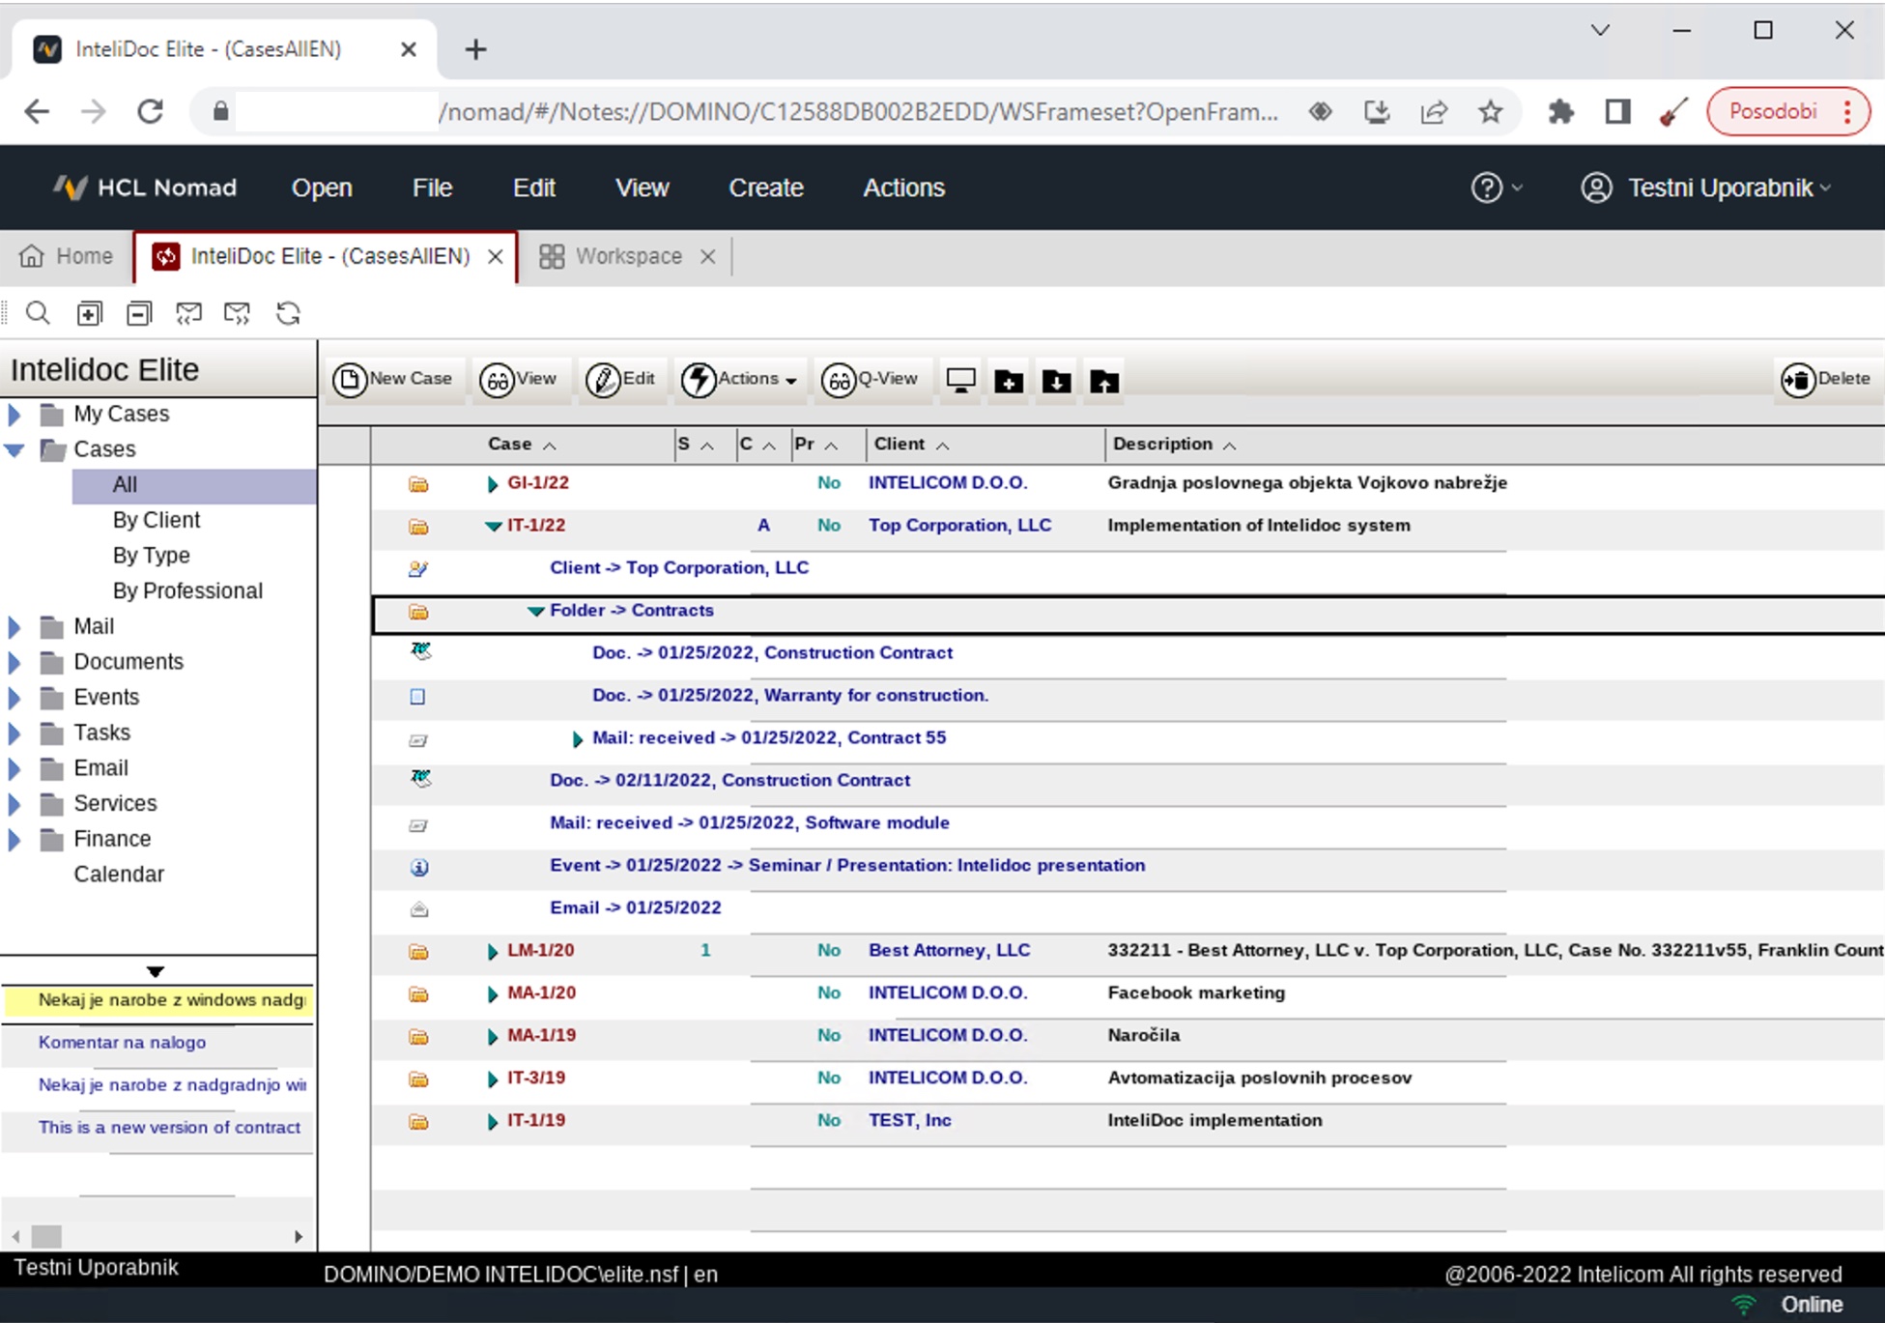The height and width of the screenshot is (1323, 1885).
Task: Click the monitor/display icon in toolbar
Action: pos(961,382)
